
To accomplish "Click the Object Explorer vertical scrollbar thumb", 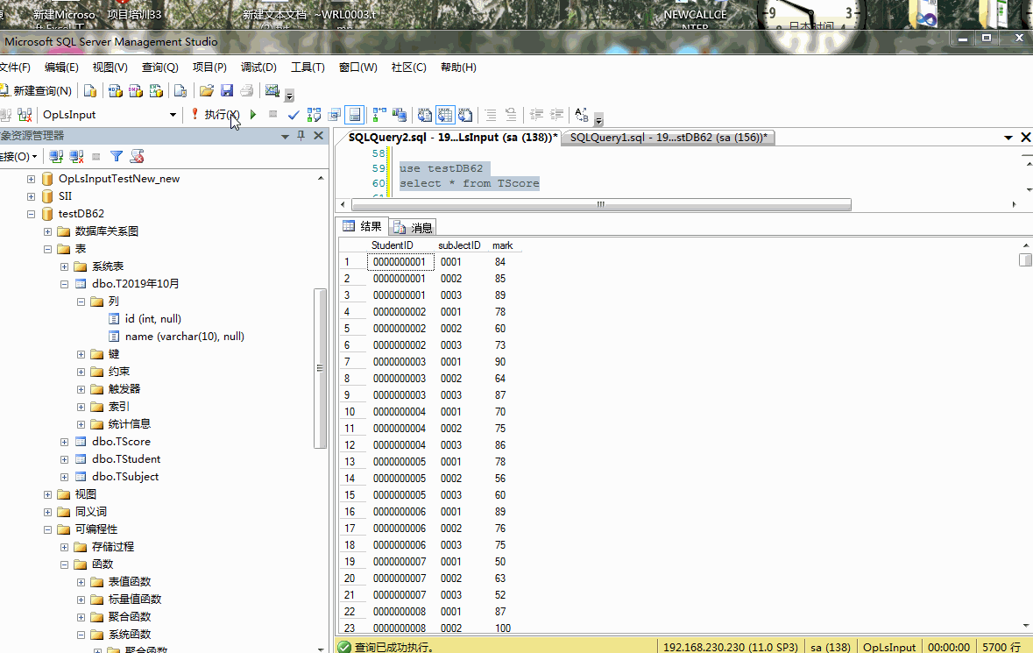I will (321, 368).
